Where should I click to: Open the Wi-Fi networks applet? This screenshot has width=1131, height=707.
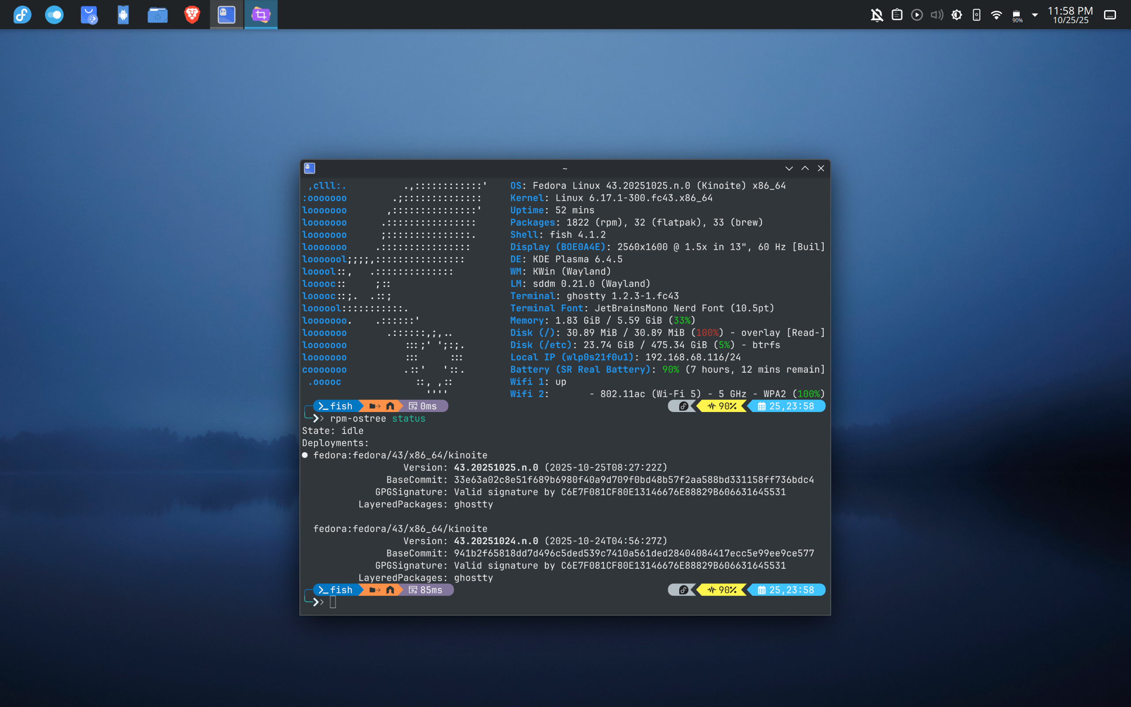pyautogui.click(x=996, y=15)
